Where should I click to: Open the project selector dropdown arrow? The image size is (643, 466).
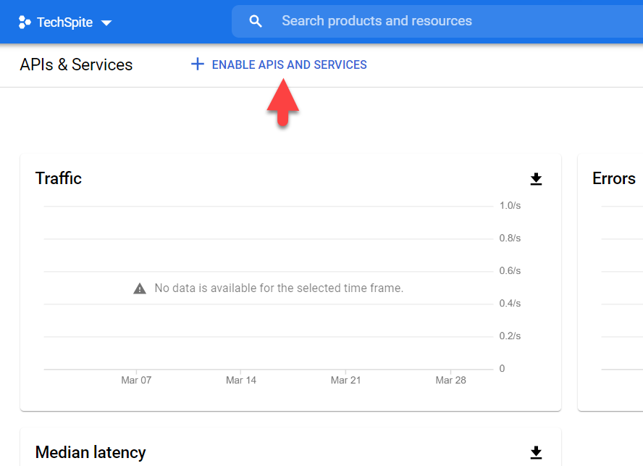106,22
